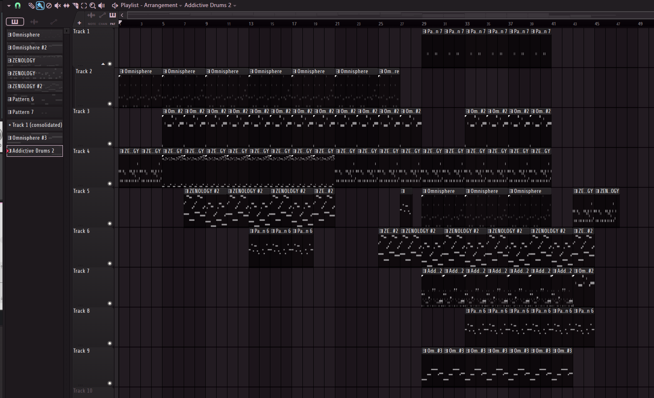Add a new track with plus button
The width and height of the screenshot is (654, 398).
coord(79,23)
